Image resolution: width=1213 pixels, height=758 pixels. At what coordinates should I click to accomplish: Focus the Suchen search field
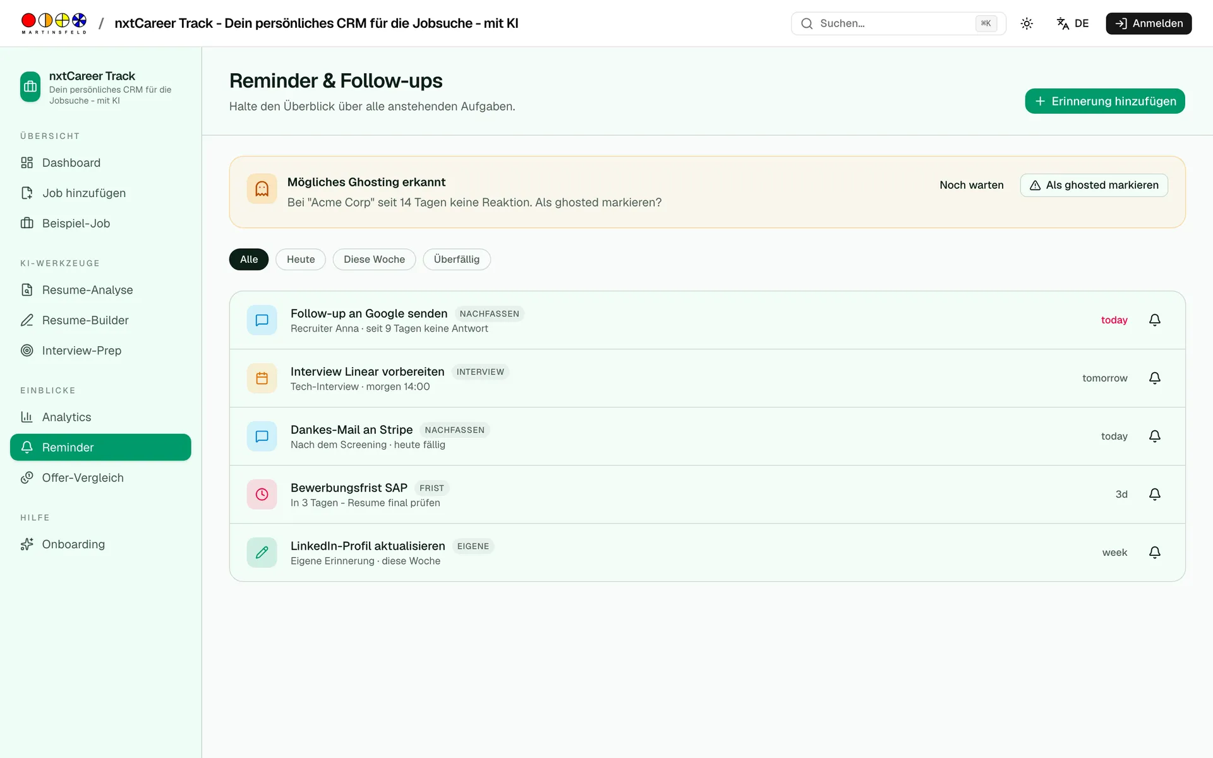point(898,23)
